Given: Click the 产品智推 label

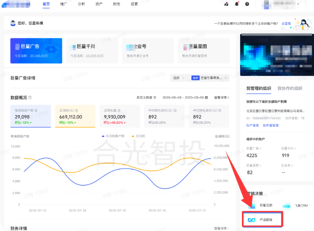Looking at the screenshot, I should coord(266,220).
